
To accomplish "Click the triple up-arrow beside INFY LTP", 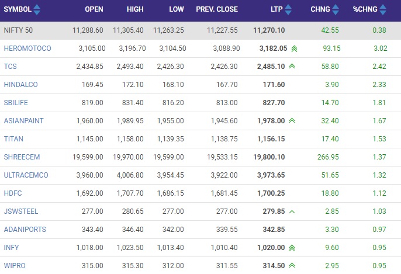I will tap(292, 248).
